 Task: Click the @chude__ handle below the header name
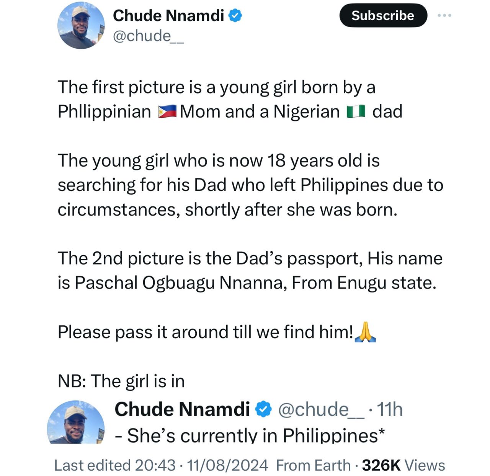149,36
